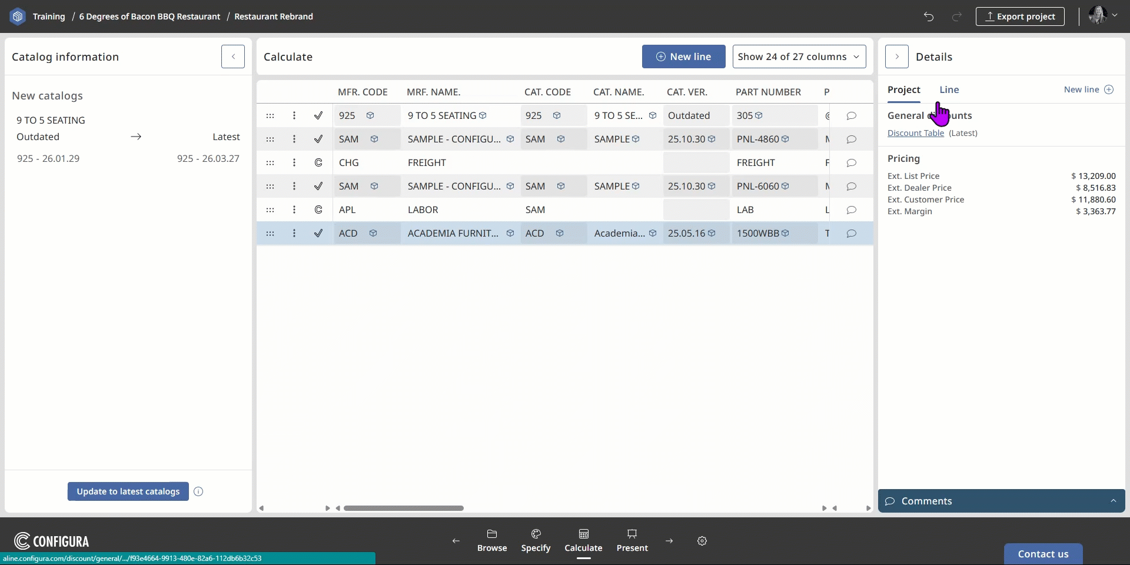
Task: Click the drag handle of the FREIGHT row
Action: tap(270, 162)
